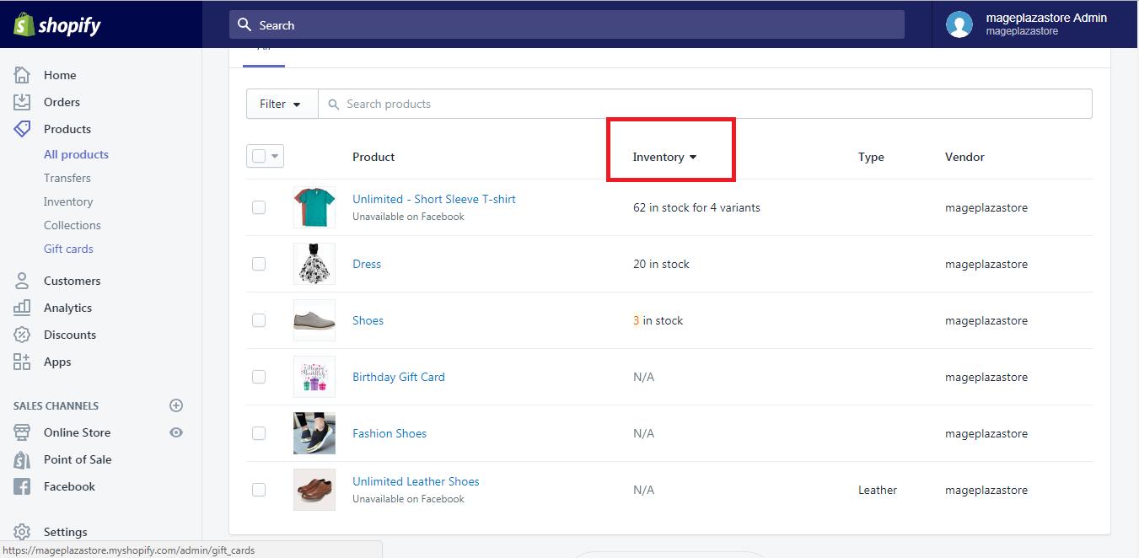1139x558 pixels.
Task: Click the Discounts badge icon
Action: 22,335
